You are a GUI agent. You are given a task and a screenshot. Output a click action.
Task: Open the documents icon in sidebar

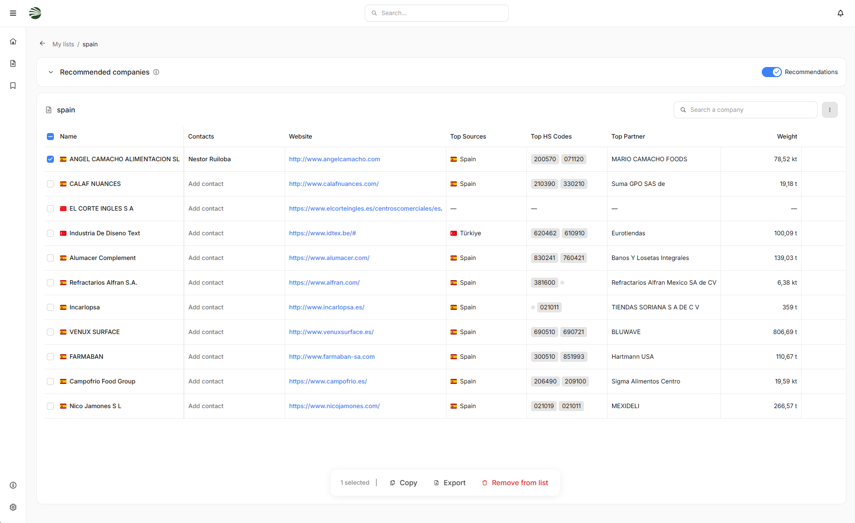click(x=13, y=63)
